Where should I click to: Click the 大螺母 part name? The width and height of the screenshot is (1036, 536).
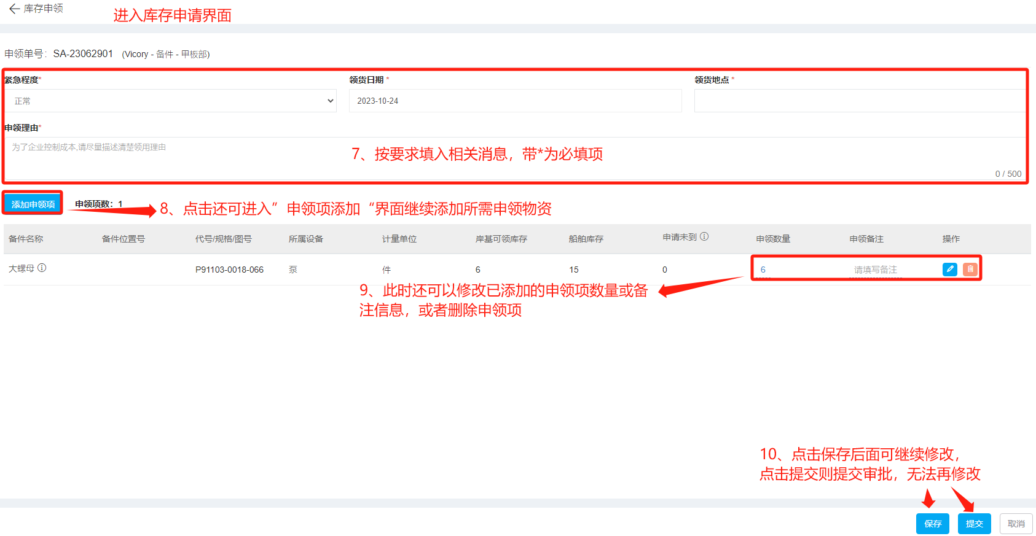22,268
